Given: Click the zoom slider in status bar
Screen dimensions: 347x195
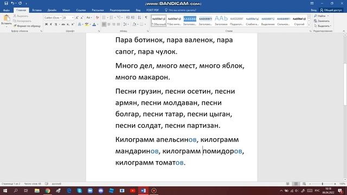Looking at the screenshot, I should click(x=323, y=184).
